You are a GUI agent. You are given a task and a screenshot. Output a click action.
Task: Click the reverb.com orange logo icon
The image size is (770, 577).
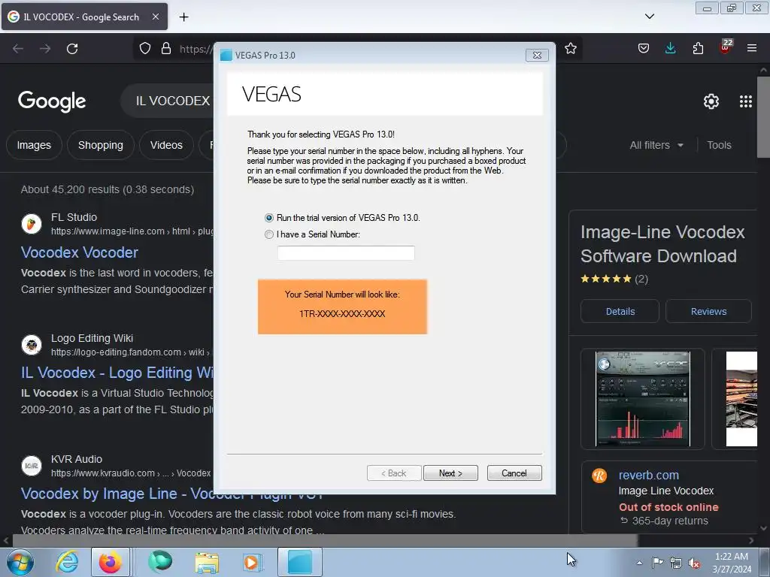599,476
